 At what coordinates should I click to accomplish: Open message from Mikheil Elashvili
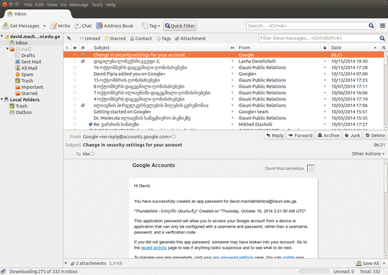pos(223,124)
